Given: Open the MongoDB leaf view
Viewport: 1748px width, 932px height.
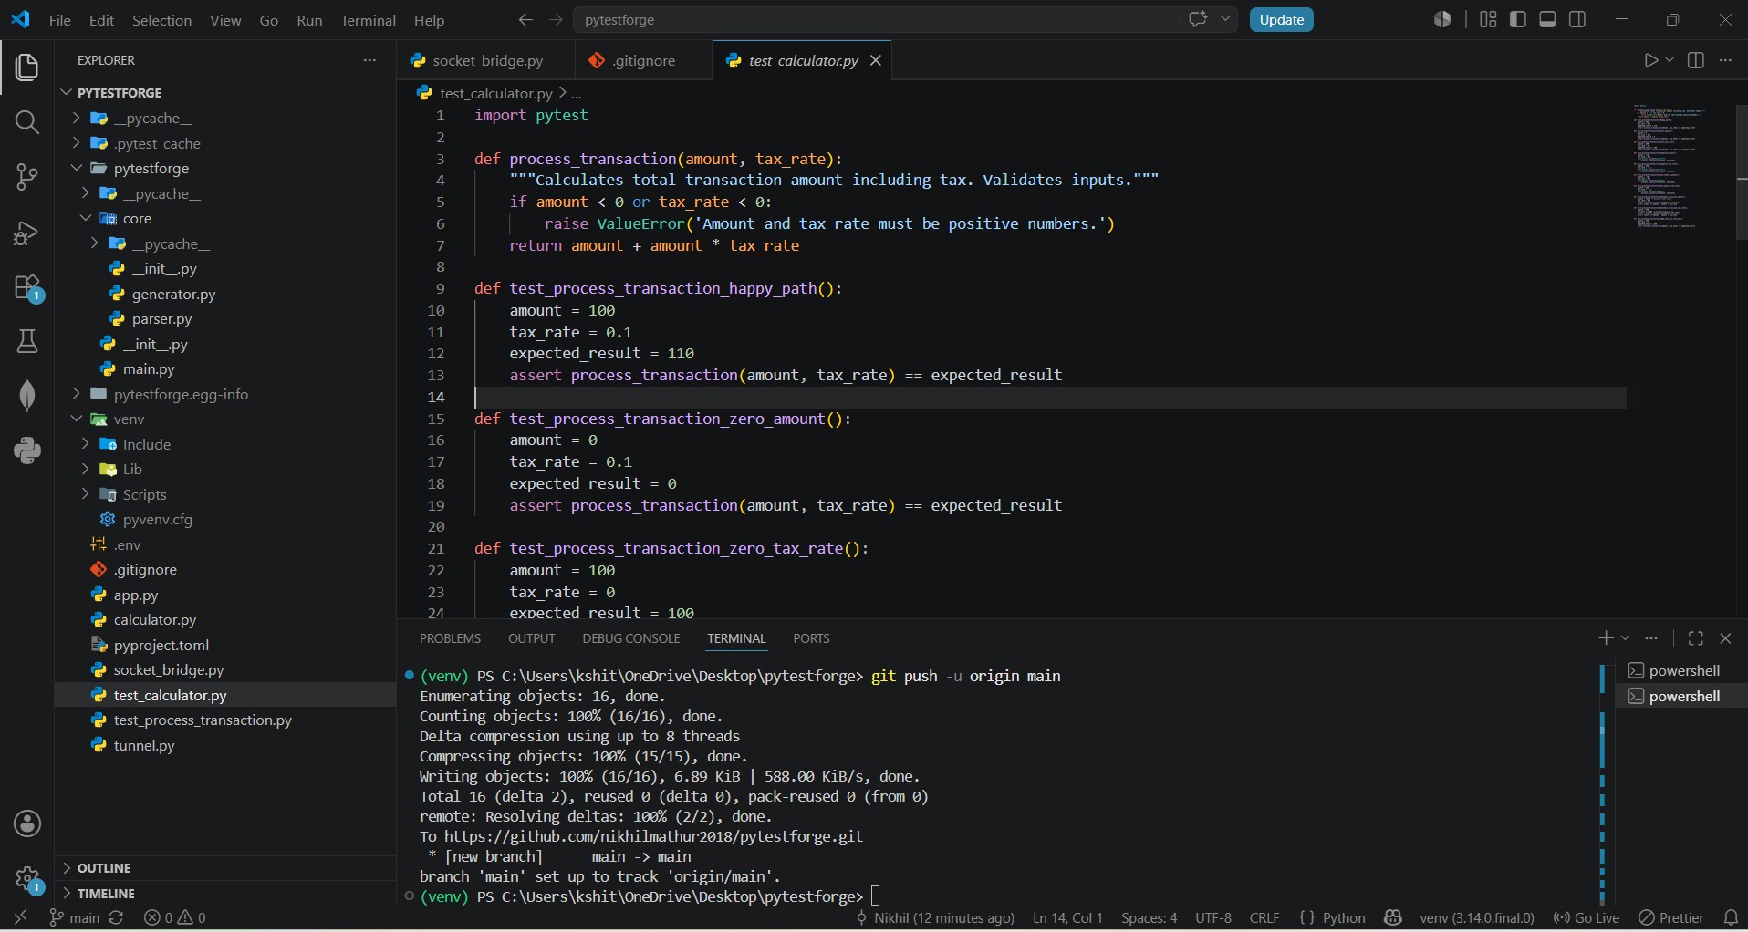Looking at the screenshot, I should pyautogui.click(x=27, y=396).
